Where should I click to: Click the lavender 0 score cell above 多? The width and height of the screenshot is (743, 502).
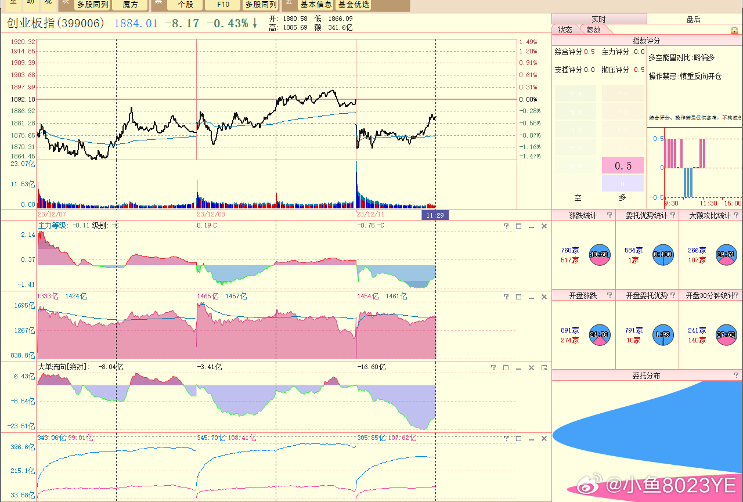(623, 183)
